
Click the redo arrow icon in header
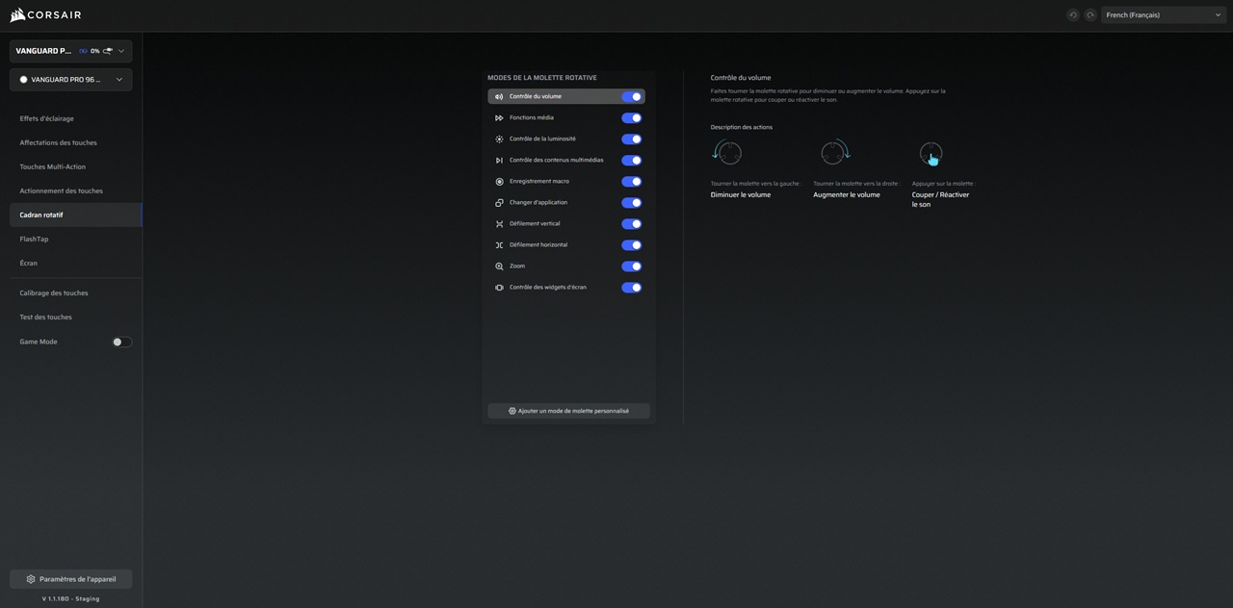(x=1090, y=15)
